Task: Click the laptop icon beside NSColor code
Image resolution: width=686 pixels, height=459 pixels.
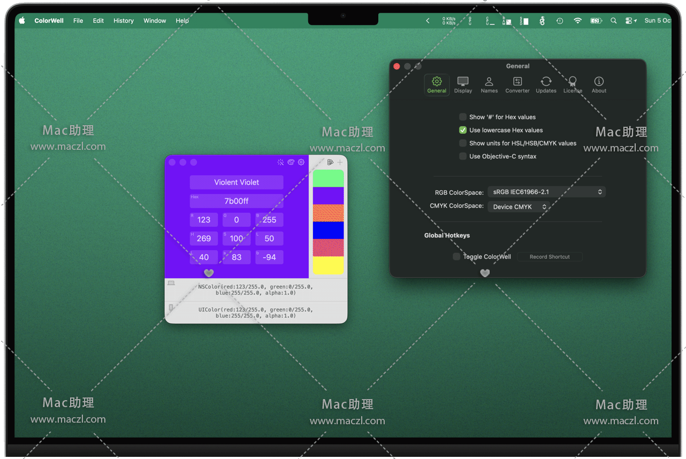Action: point(171,283)
